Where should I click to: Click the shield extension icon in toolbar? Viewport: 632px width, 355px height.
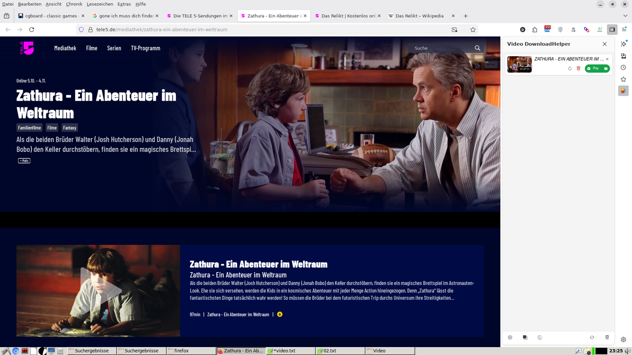pos(560,30)
